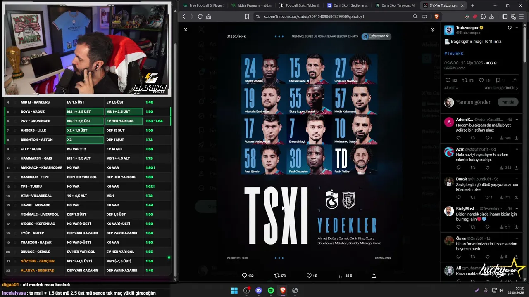Open the taskbar volume icon
Image resolution: width=529 pixels, height=297 pixels.
[500, 290]
